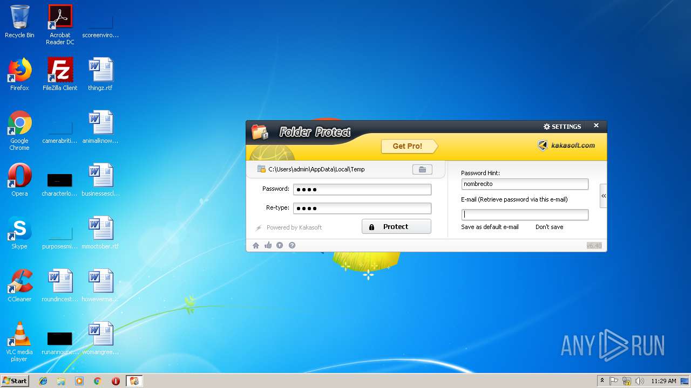Show hidden tray icons arrow
691x388 pixels.
[x=602, y=381]
